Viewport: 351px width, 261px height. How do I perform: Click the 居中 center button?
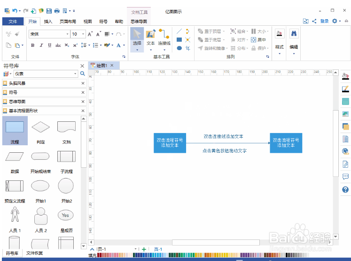[258, 40]
